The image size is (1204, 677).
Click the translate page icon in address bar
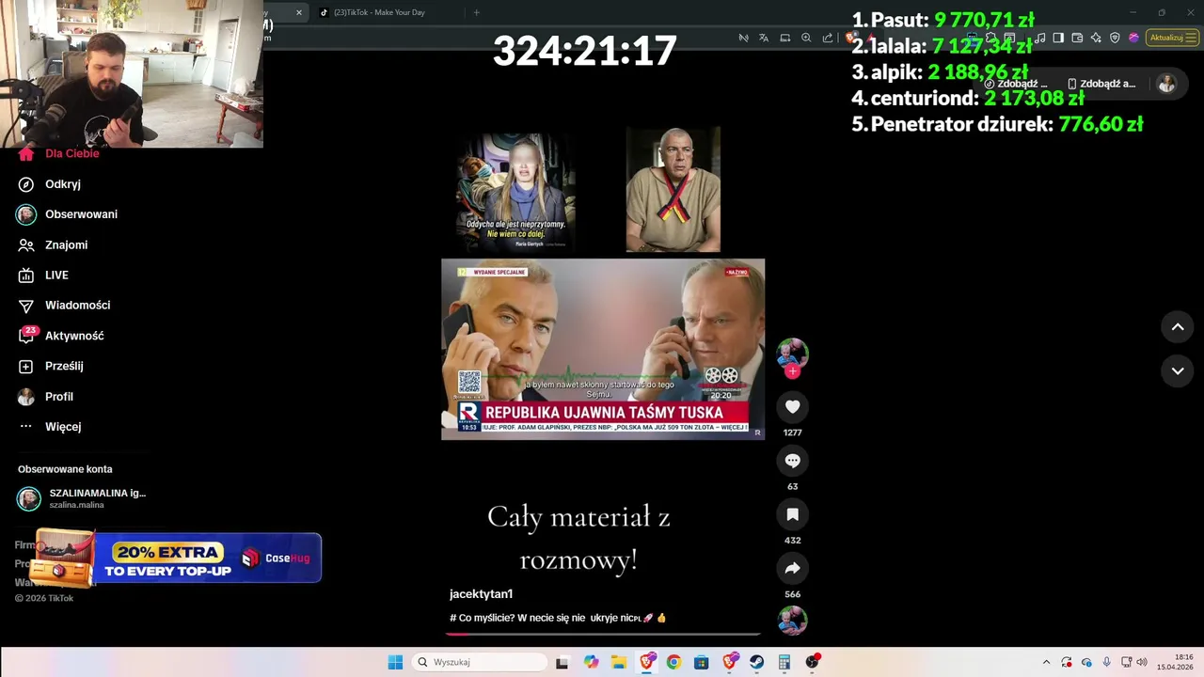pyautogui.click(x=764, y=38)
